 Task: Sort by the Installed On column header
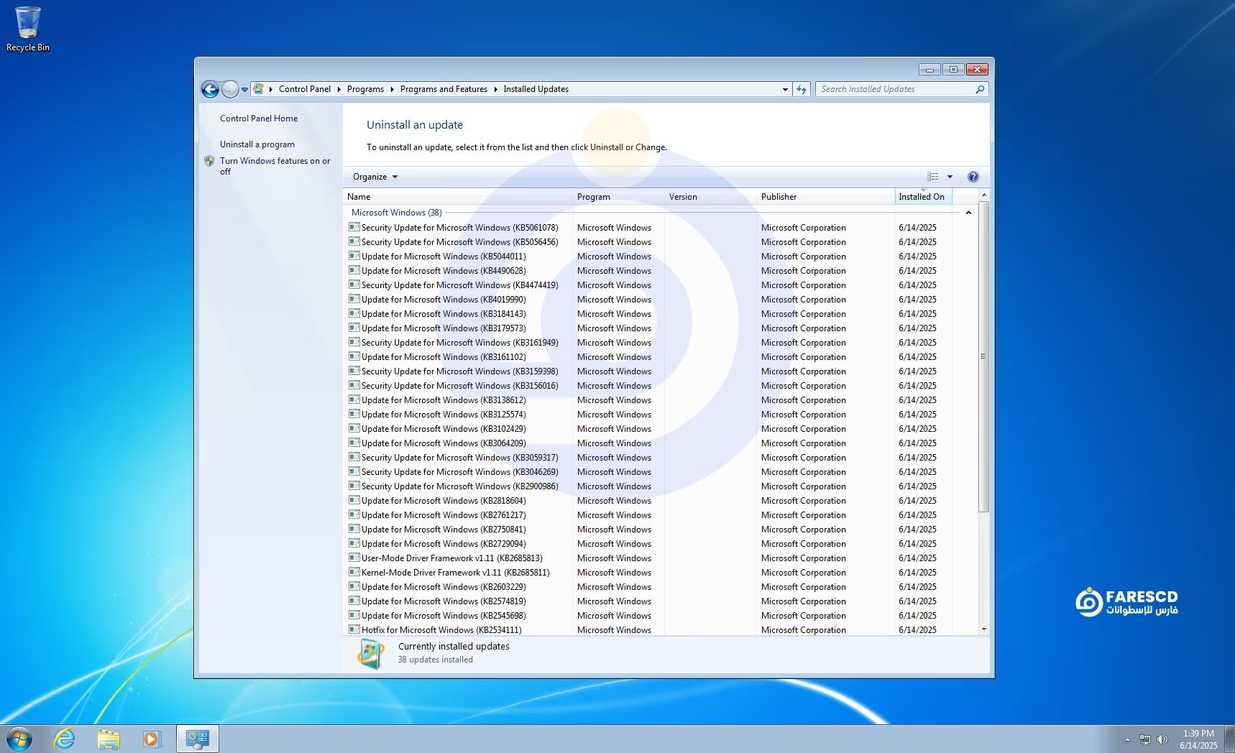point(923,197)
